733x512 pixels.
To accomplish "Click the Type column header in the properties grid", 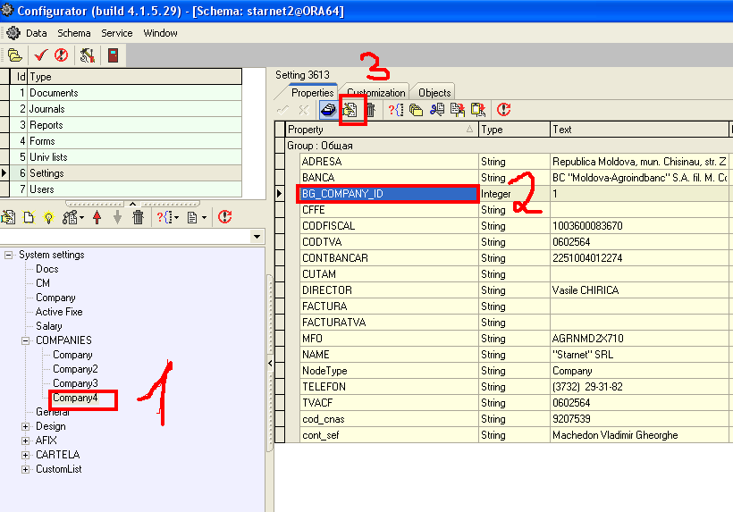I will [x=514, y=130].
